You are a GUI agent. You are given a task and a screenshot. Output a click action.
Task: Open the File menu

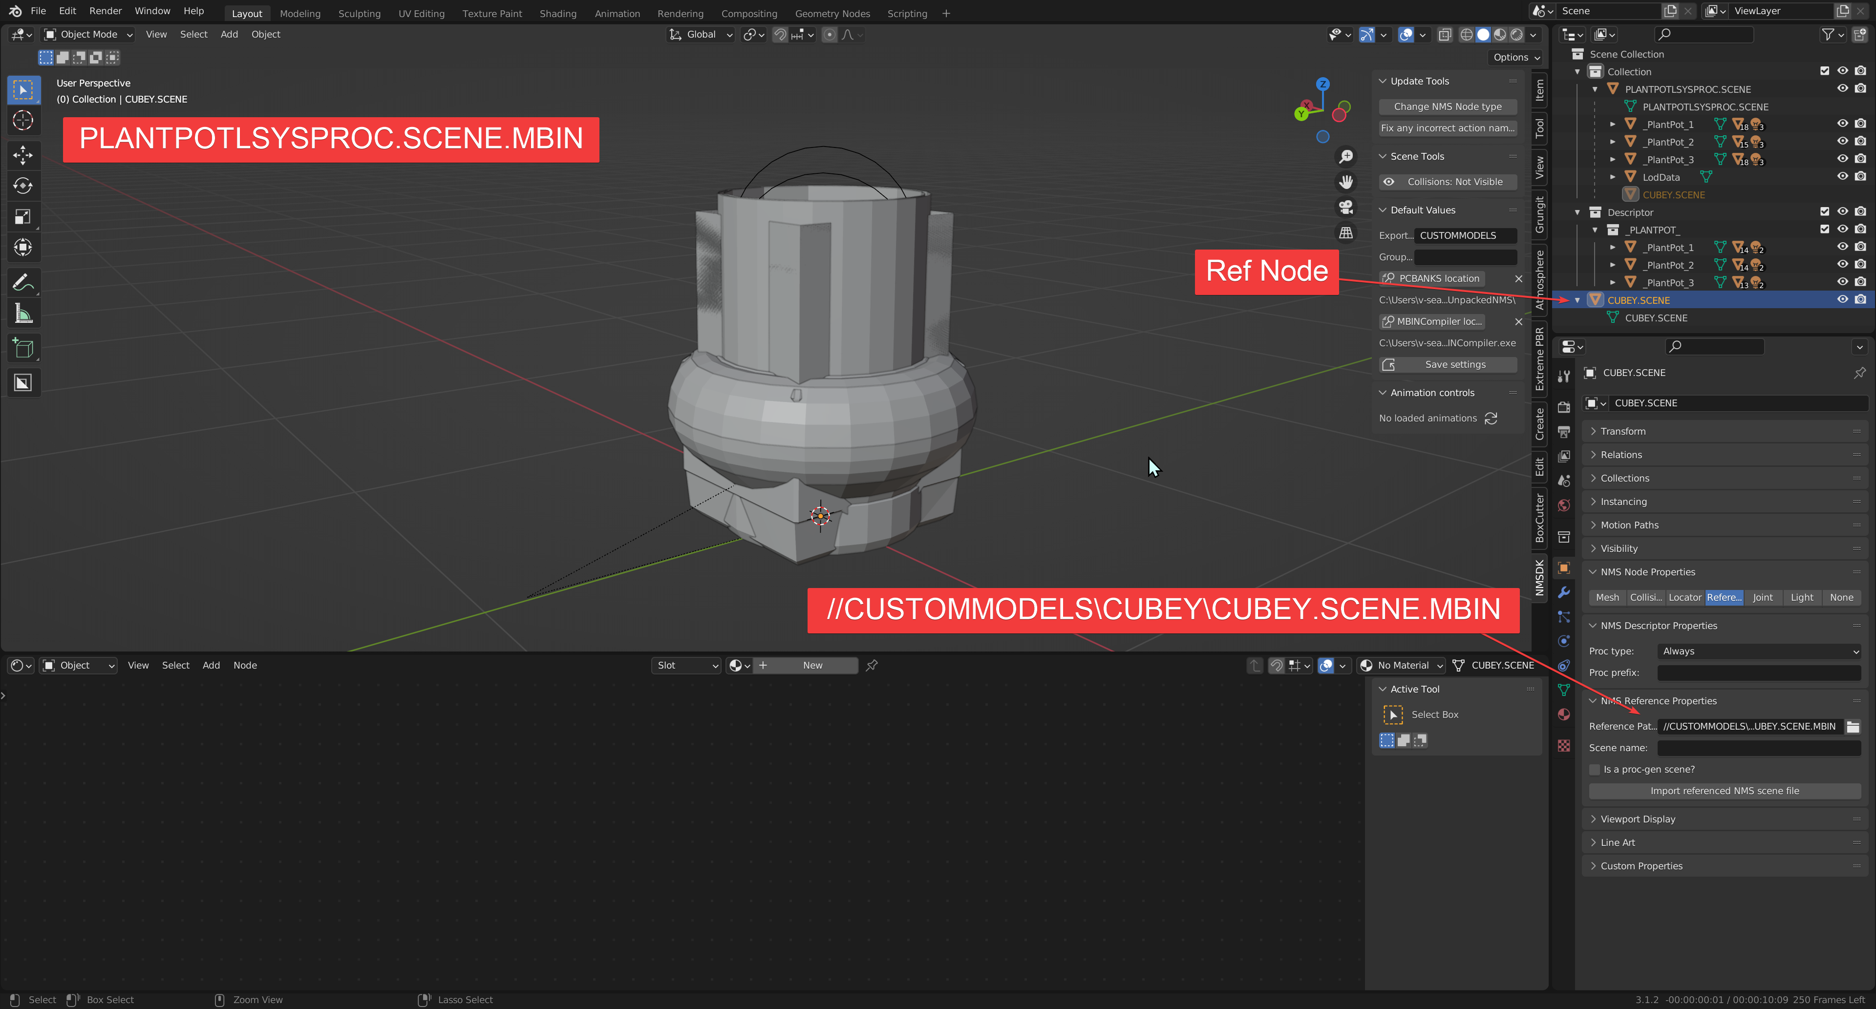pyautogui.click(x=38, y=11)
